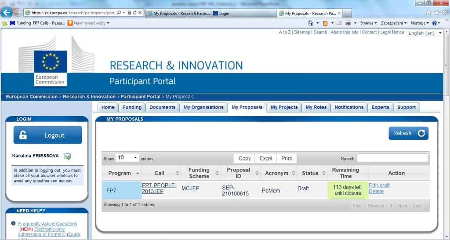Open the A to Z link
Screen dimensions: 450x240
pyautogui.click(x=285, y=32)
